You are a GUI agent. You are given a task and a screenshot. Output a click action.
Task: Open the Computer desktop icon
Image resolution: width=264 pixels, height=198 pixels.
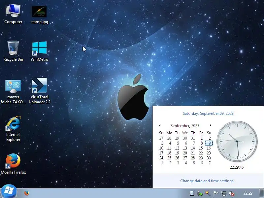(x=13, y=14)
